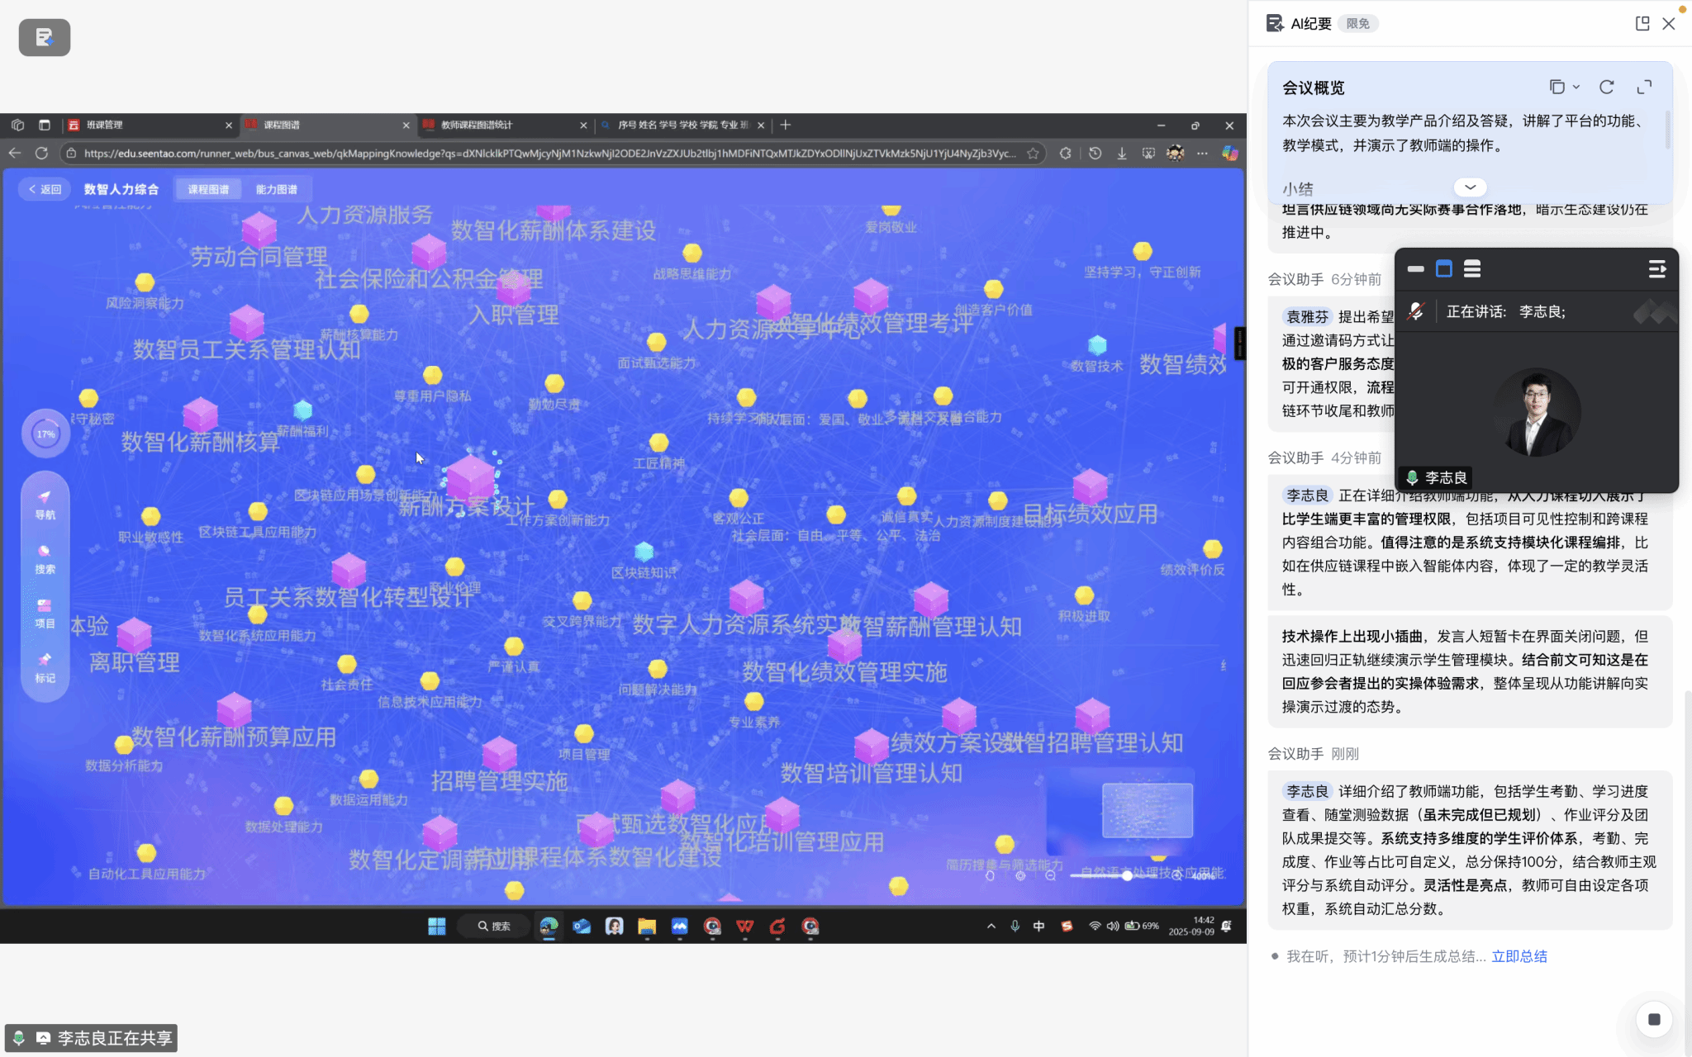Switch video window to single speaker view

(1443, 268)
